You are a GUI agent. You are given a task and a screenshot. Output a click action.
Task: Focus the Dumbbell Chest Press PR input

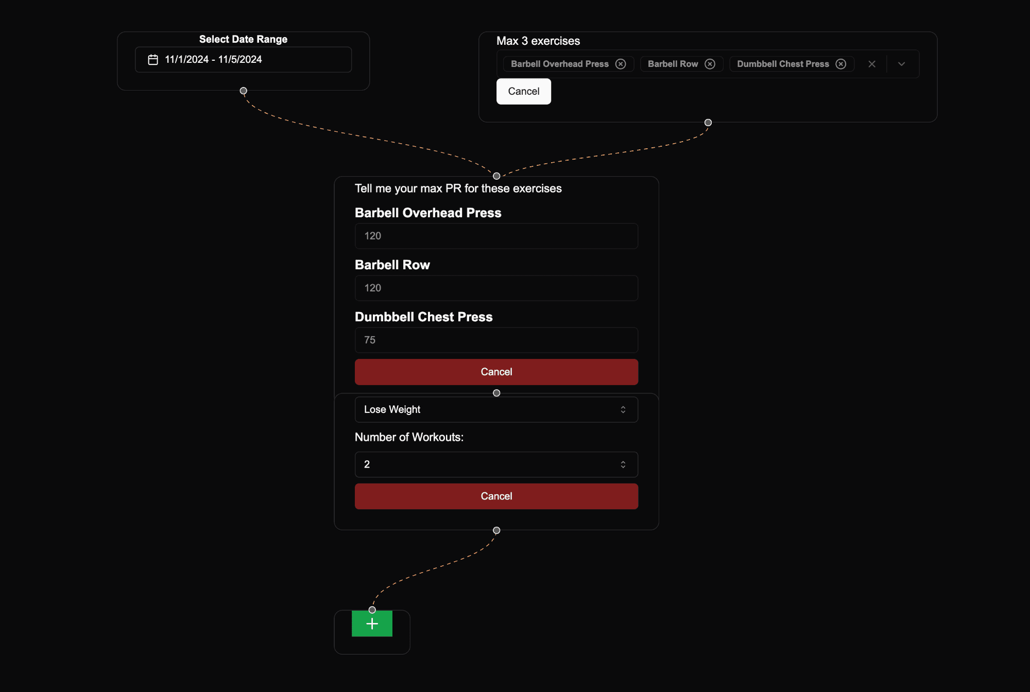click(496, 340)
